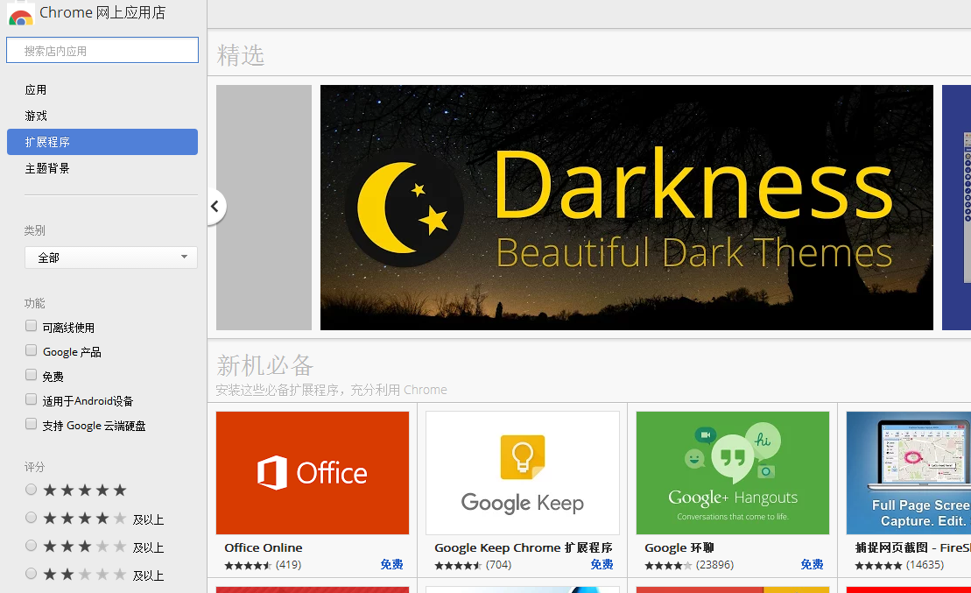Click the grey previous banner panel
Image resolution: width=971 pixels, height=593 pixels.
264,208
